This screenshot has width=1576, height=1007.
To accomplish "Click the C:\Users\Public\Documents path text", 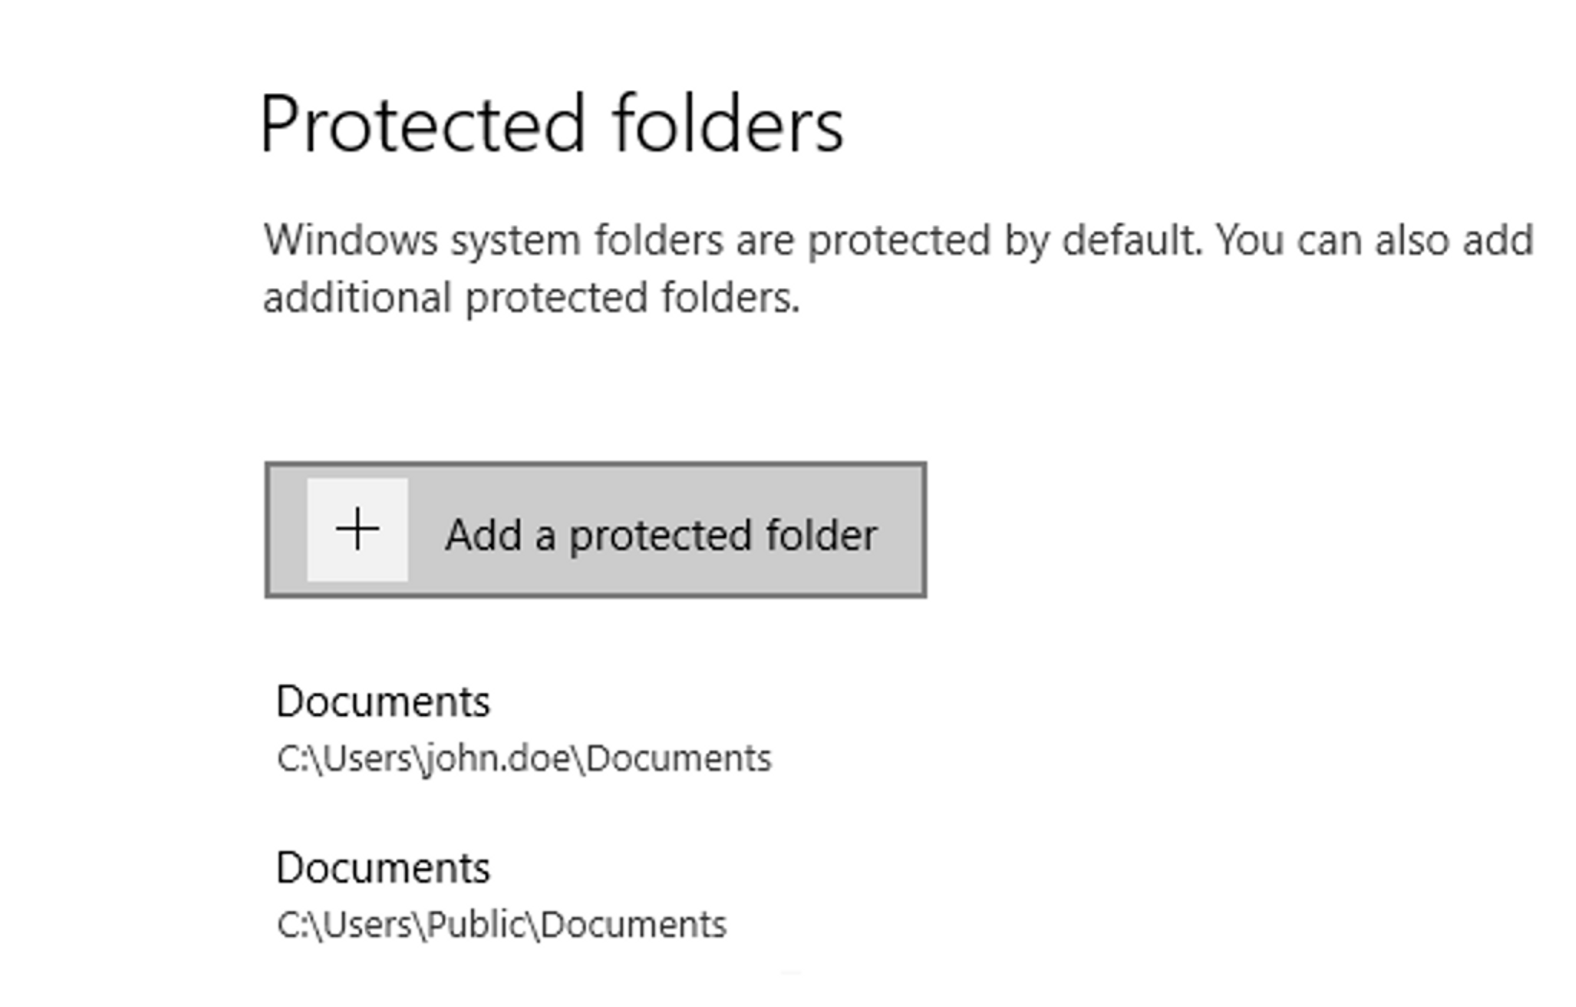I will tap(502, 925).
